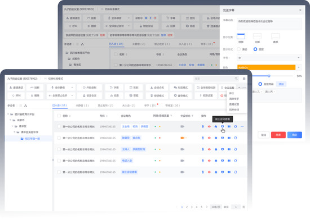Click the 50% slider handle in 发送字幕 panel
This screenshot has width=310, height=220.
tap(269, 76)
